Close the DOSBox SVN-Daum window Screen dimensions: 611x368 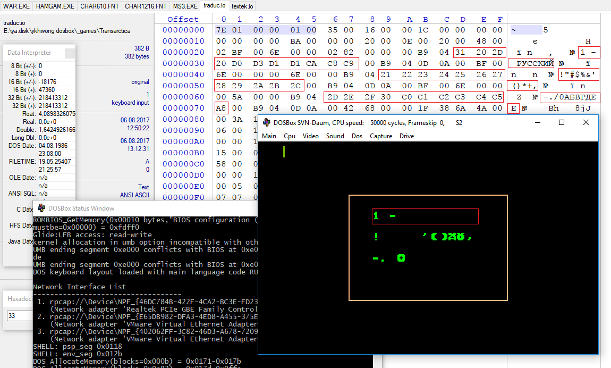585,122
